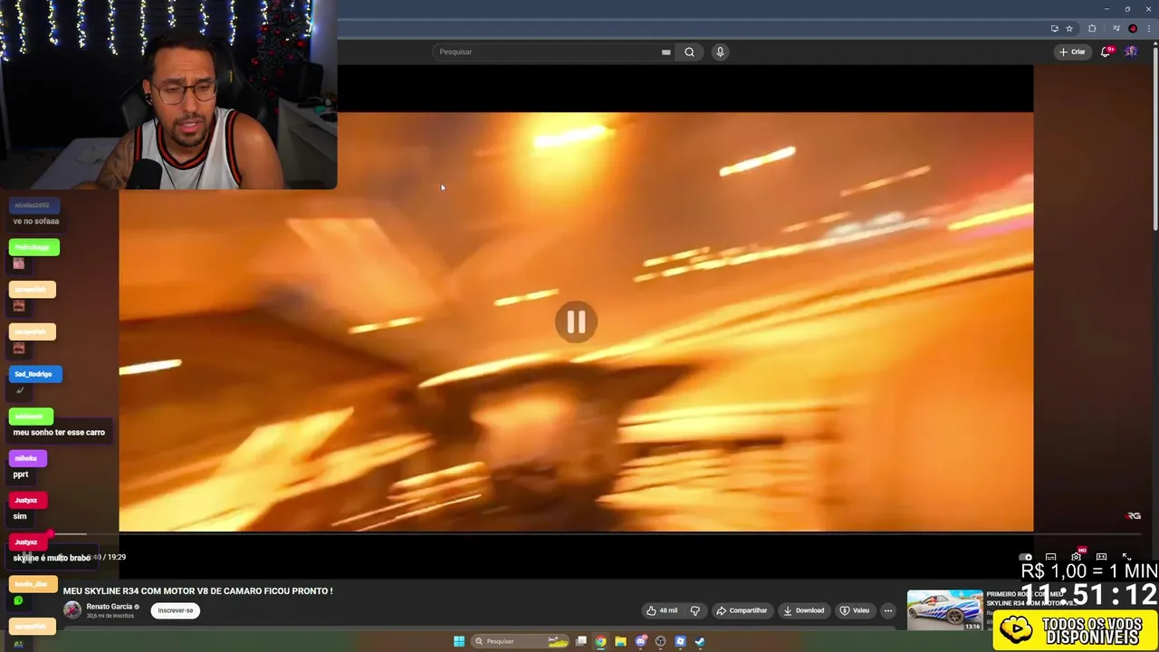
Task: Open Renato Garcia channel name
Action: click(x=110, y=607)
